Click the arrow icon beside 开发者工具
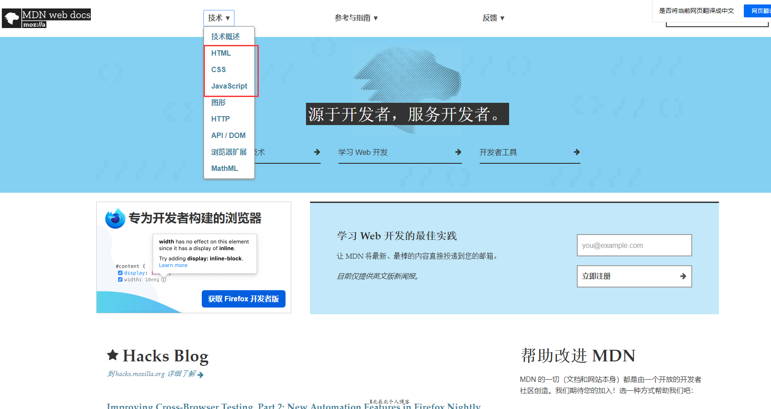771x409 pixels. 577,152
